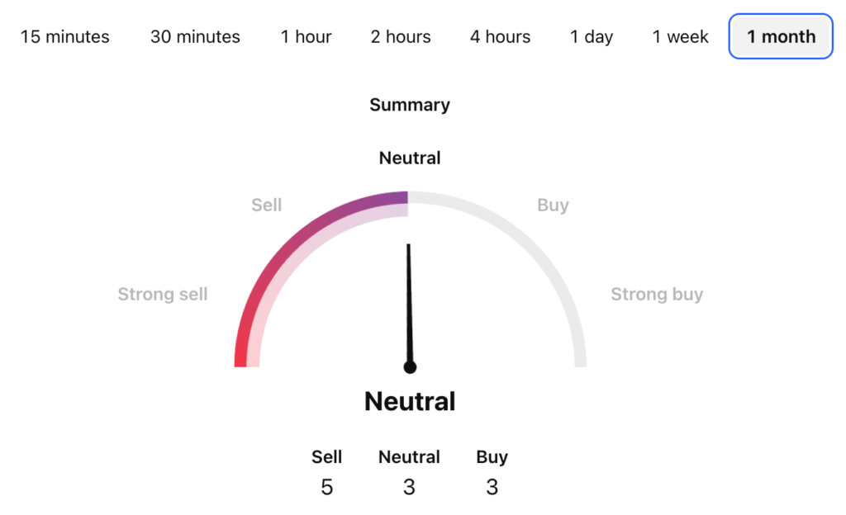Click the Strong buy gauge label
This screenshot has width=846, height=515.
pos(657,295)
